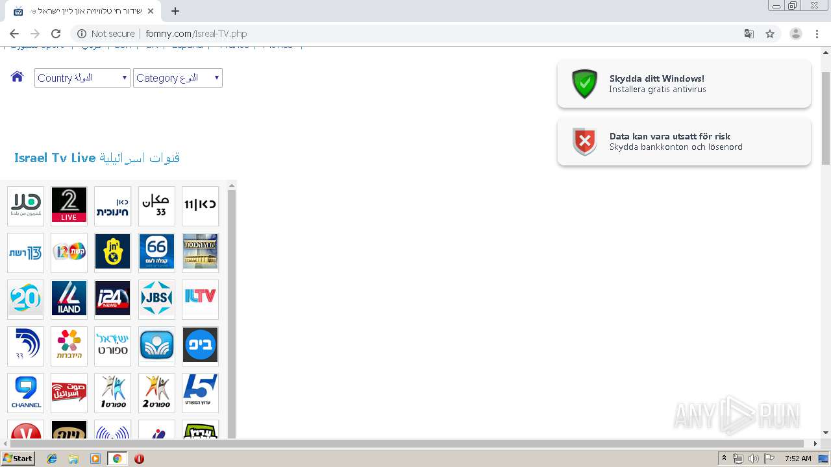Screen dimensions: 831x467
Task: Open the blue channel 33 logo
Action: (26, 346)
